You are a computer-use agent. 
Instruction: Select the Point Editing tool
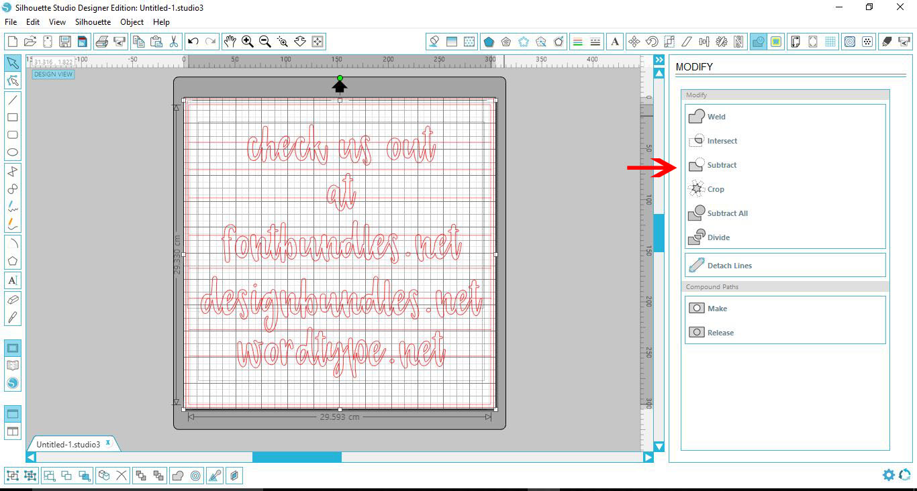coord(12,81)
